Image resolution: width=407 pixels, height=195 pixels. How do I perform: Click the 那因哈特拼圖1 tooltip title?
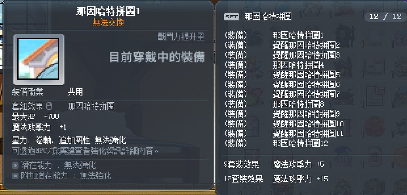point(108,12)
